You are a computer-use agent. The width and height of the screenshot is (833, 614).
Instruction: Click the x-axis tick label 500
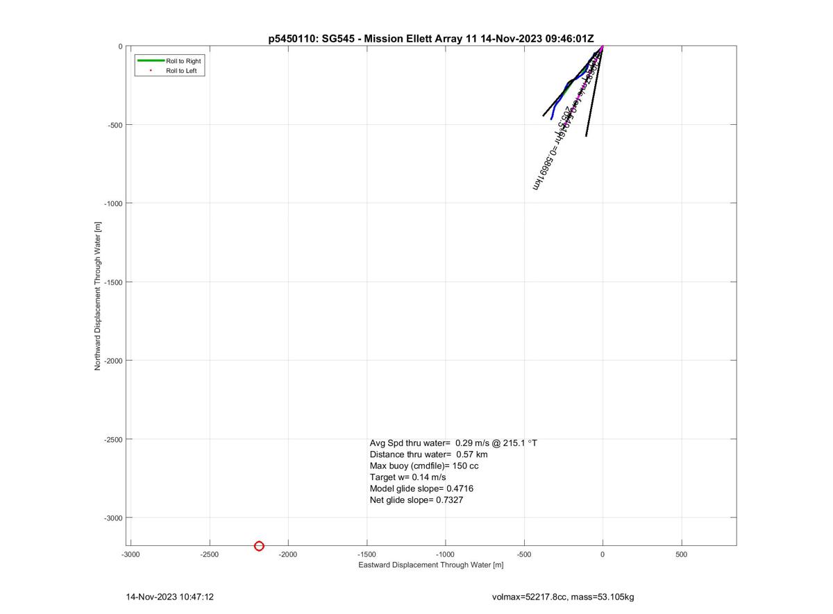(681, 554)
